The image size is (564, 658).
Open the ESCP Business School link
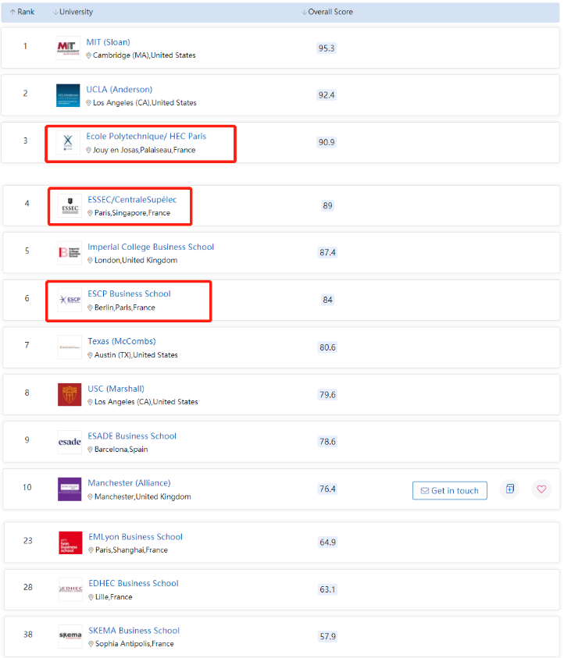pyautogui.click(x=130, y=293)
